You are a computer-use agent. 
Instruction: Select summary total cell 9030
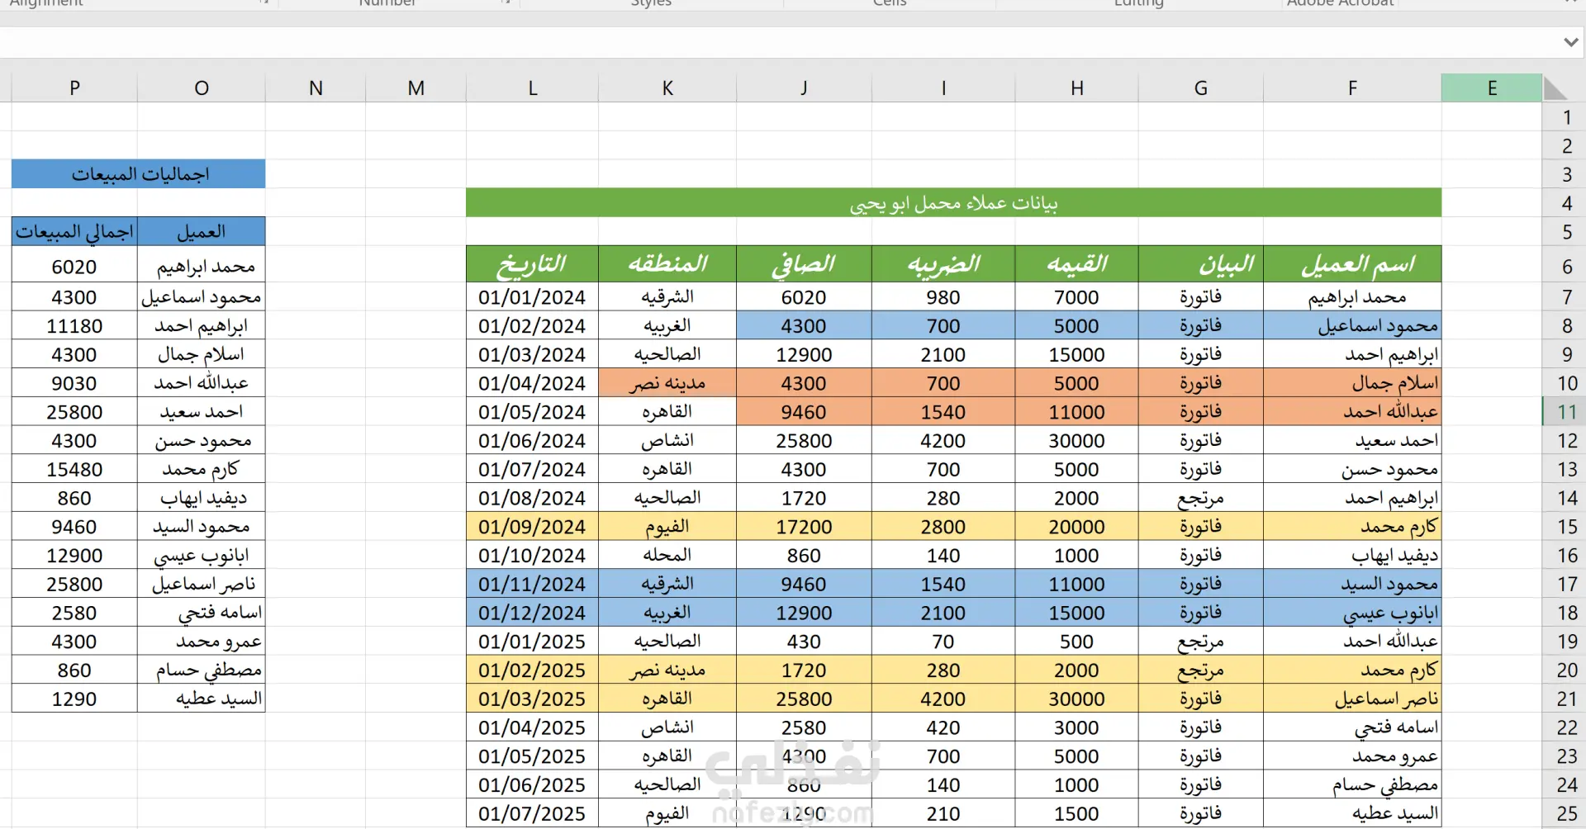(x=74, y=383)
